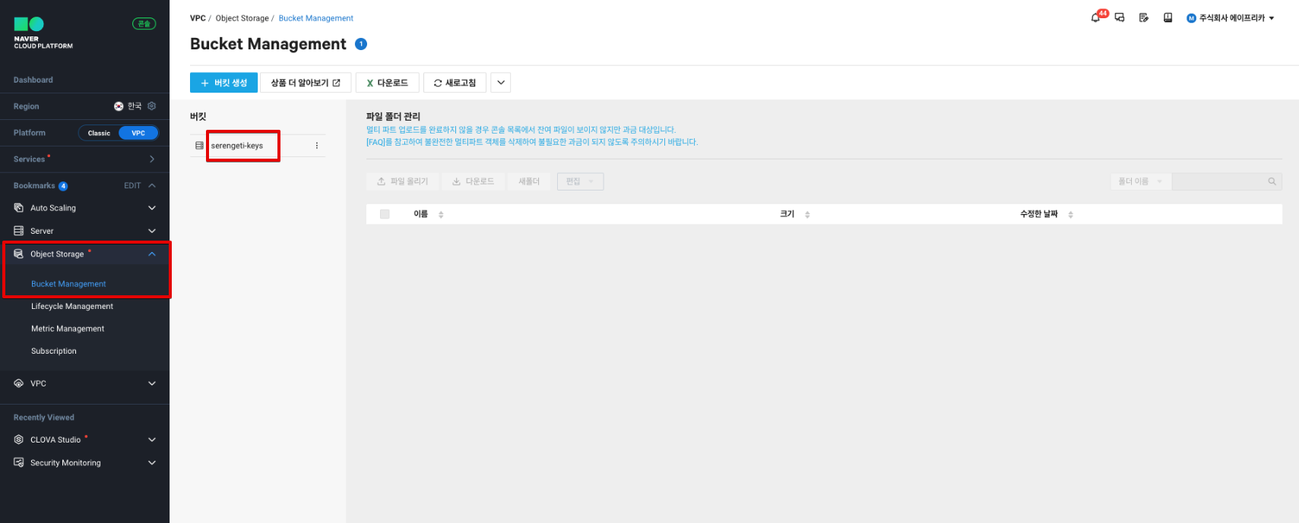Open serengeti-keys bucket options menu
This screenshot has height=523, width=1299.
(x=317, y=146)
